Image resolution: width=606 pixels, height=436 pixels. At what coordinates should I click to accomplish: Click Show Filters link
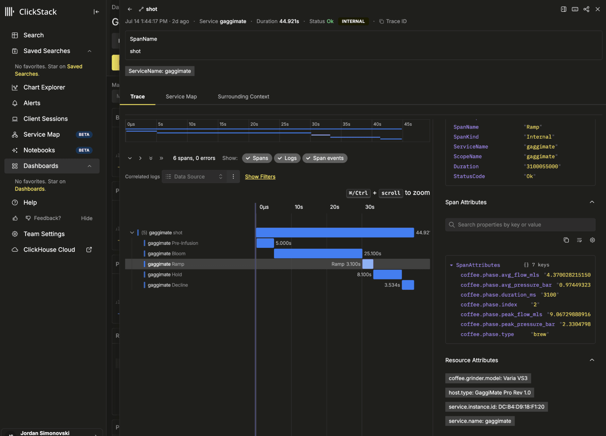(x=260, y=177)
